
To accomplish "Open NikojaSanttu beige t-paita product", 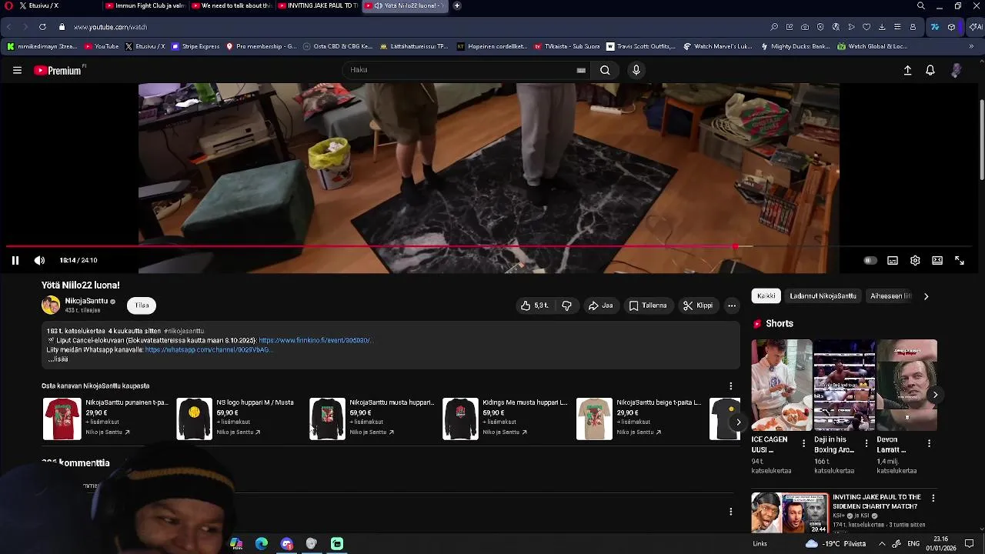I will [639, 418].
